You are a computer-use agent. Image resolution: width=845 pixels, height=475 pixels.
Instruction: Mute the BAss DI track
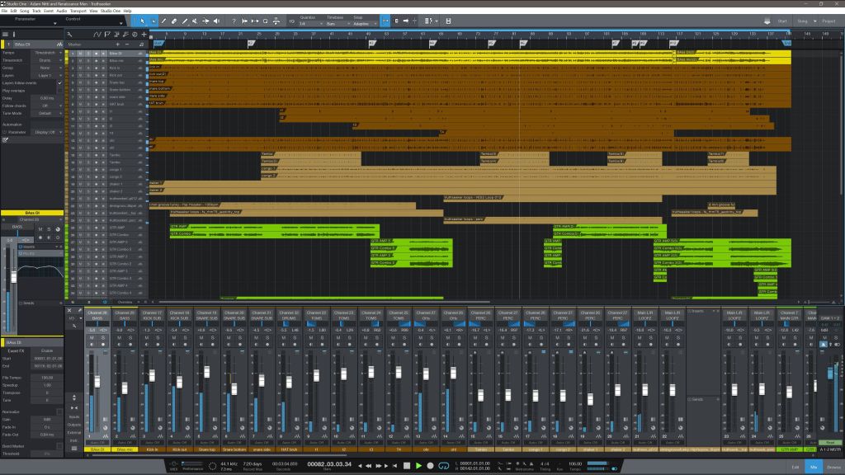click(x=80, y=54)
